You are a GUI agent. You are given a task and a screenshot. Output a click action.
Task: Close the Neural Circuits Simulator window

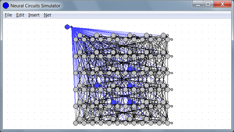click(222, 4)
